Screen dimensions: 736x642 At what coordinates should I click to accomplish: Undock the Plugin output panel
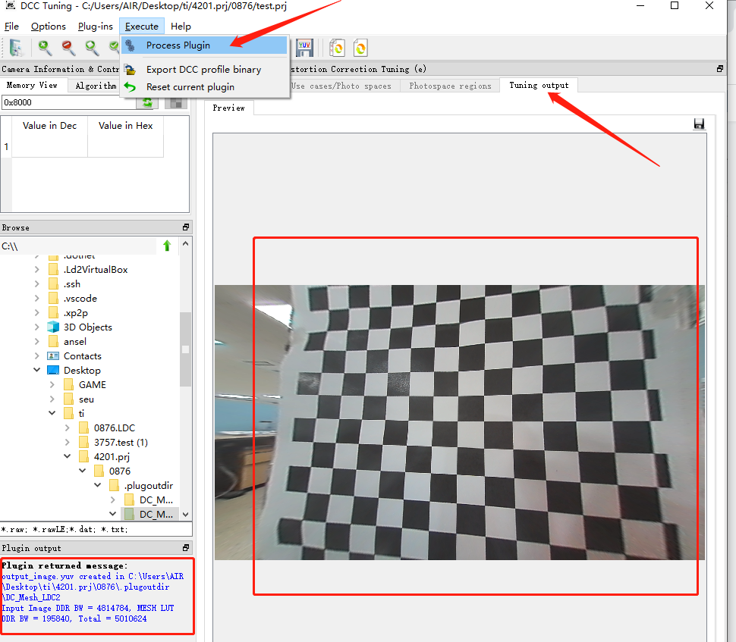186,548
